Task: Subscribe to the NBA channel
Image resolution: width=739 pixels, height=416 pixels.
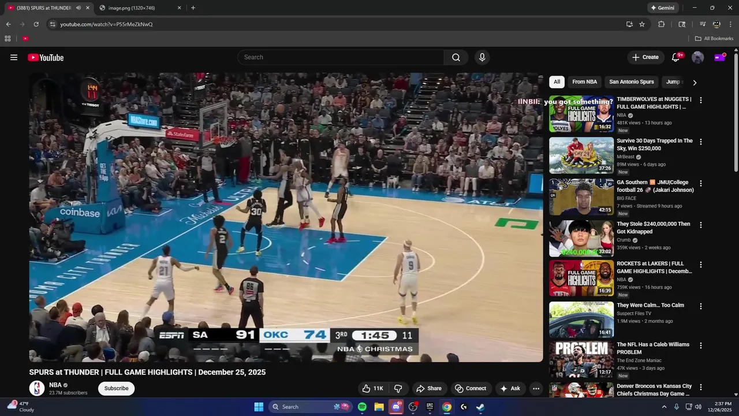Action: pos(116,388)
